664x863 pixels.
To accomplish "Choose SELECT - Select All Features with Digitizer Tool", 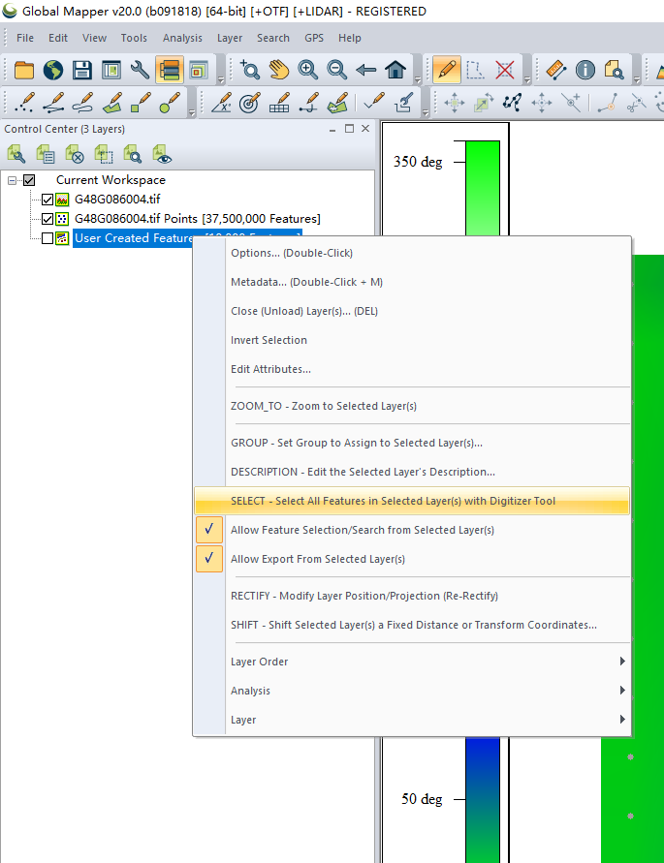I will [x=412, y=501].
